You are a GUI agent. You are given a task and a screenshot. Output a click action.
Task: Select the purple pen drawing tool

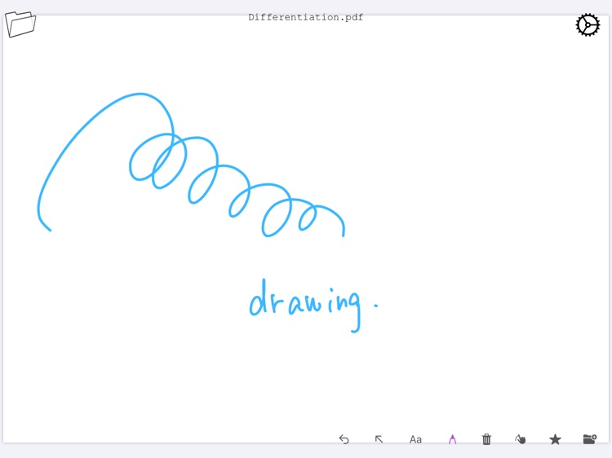click(452, 439)
